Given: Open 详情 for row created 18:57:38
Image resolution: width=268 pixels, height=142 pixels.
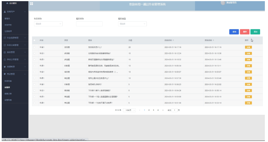Looking at the screenshot, I should [x=248, y=78].
